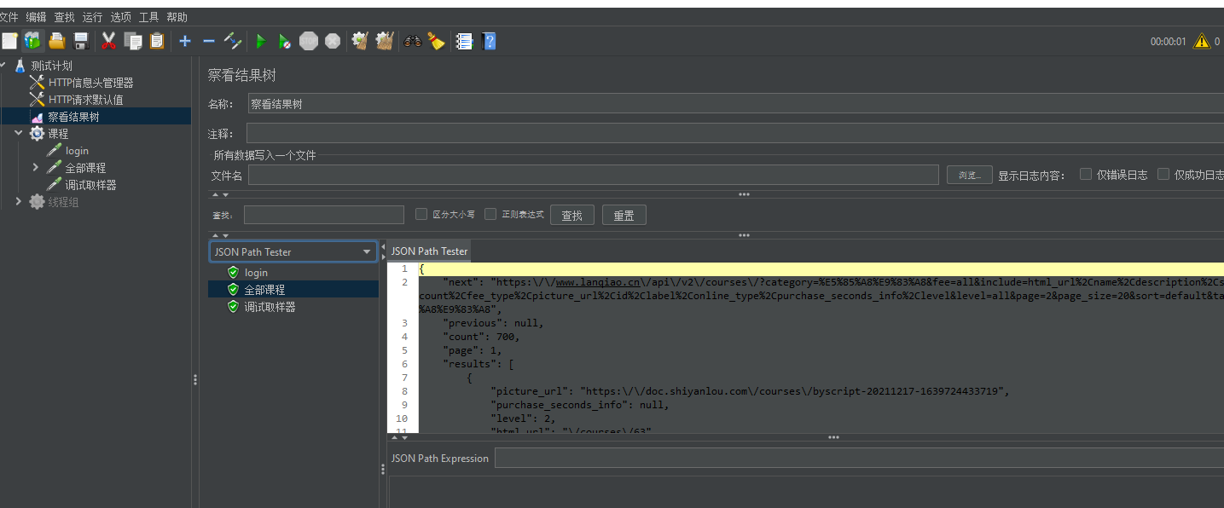
Task: Open the 帮助 menu
Action: pos(177,17)
